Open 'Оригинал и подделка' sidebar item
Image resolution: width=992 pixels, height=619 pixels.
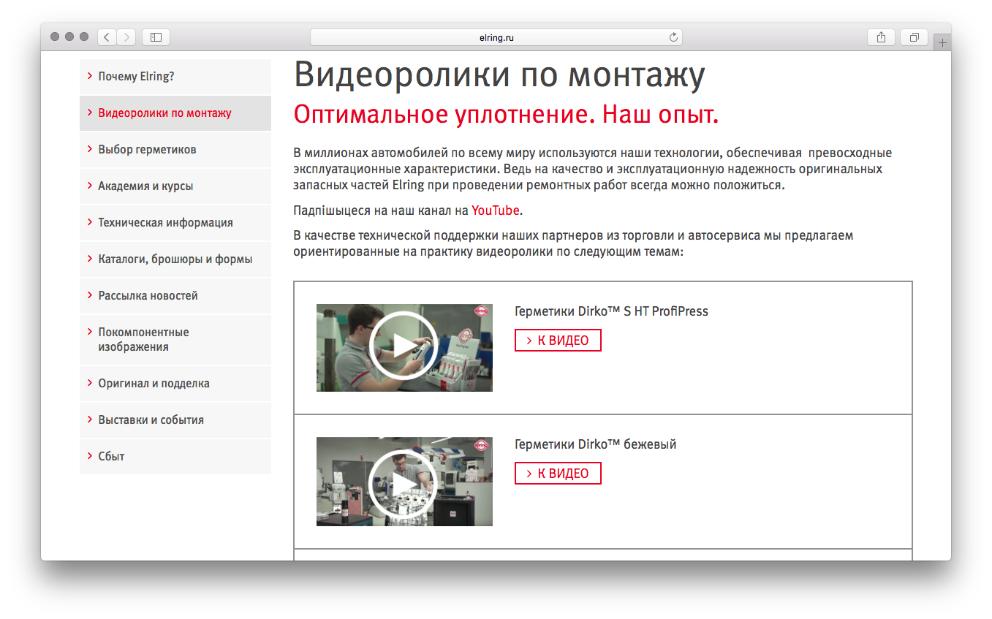[x=175, y=384]
